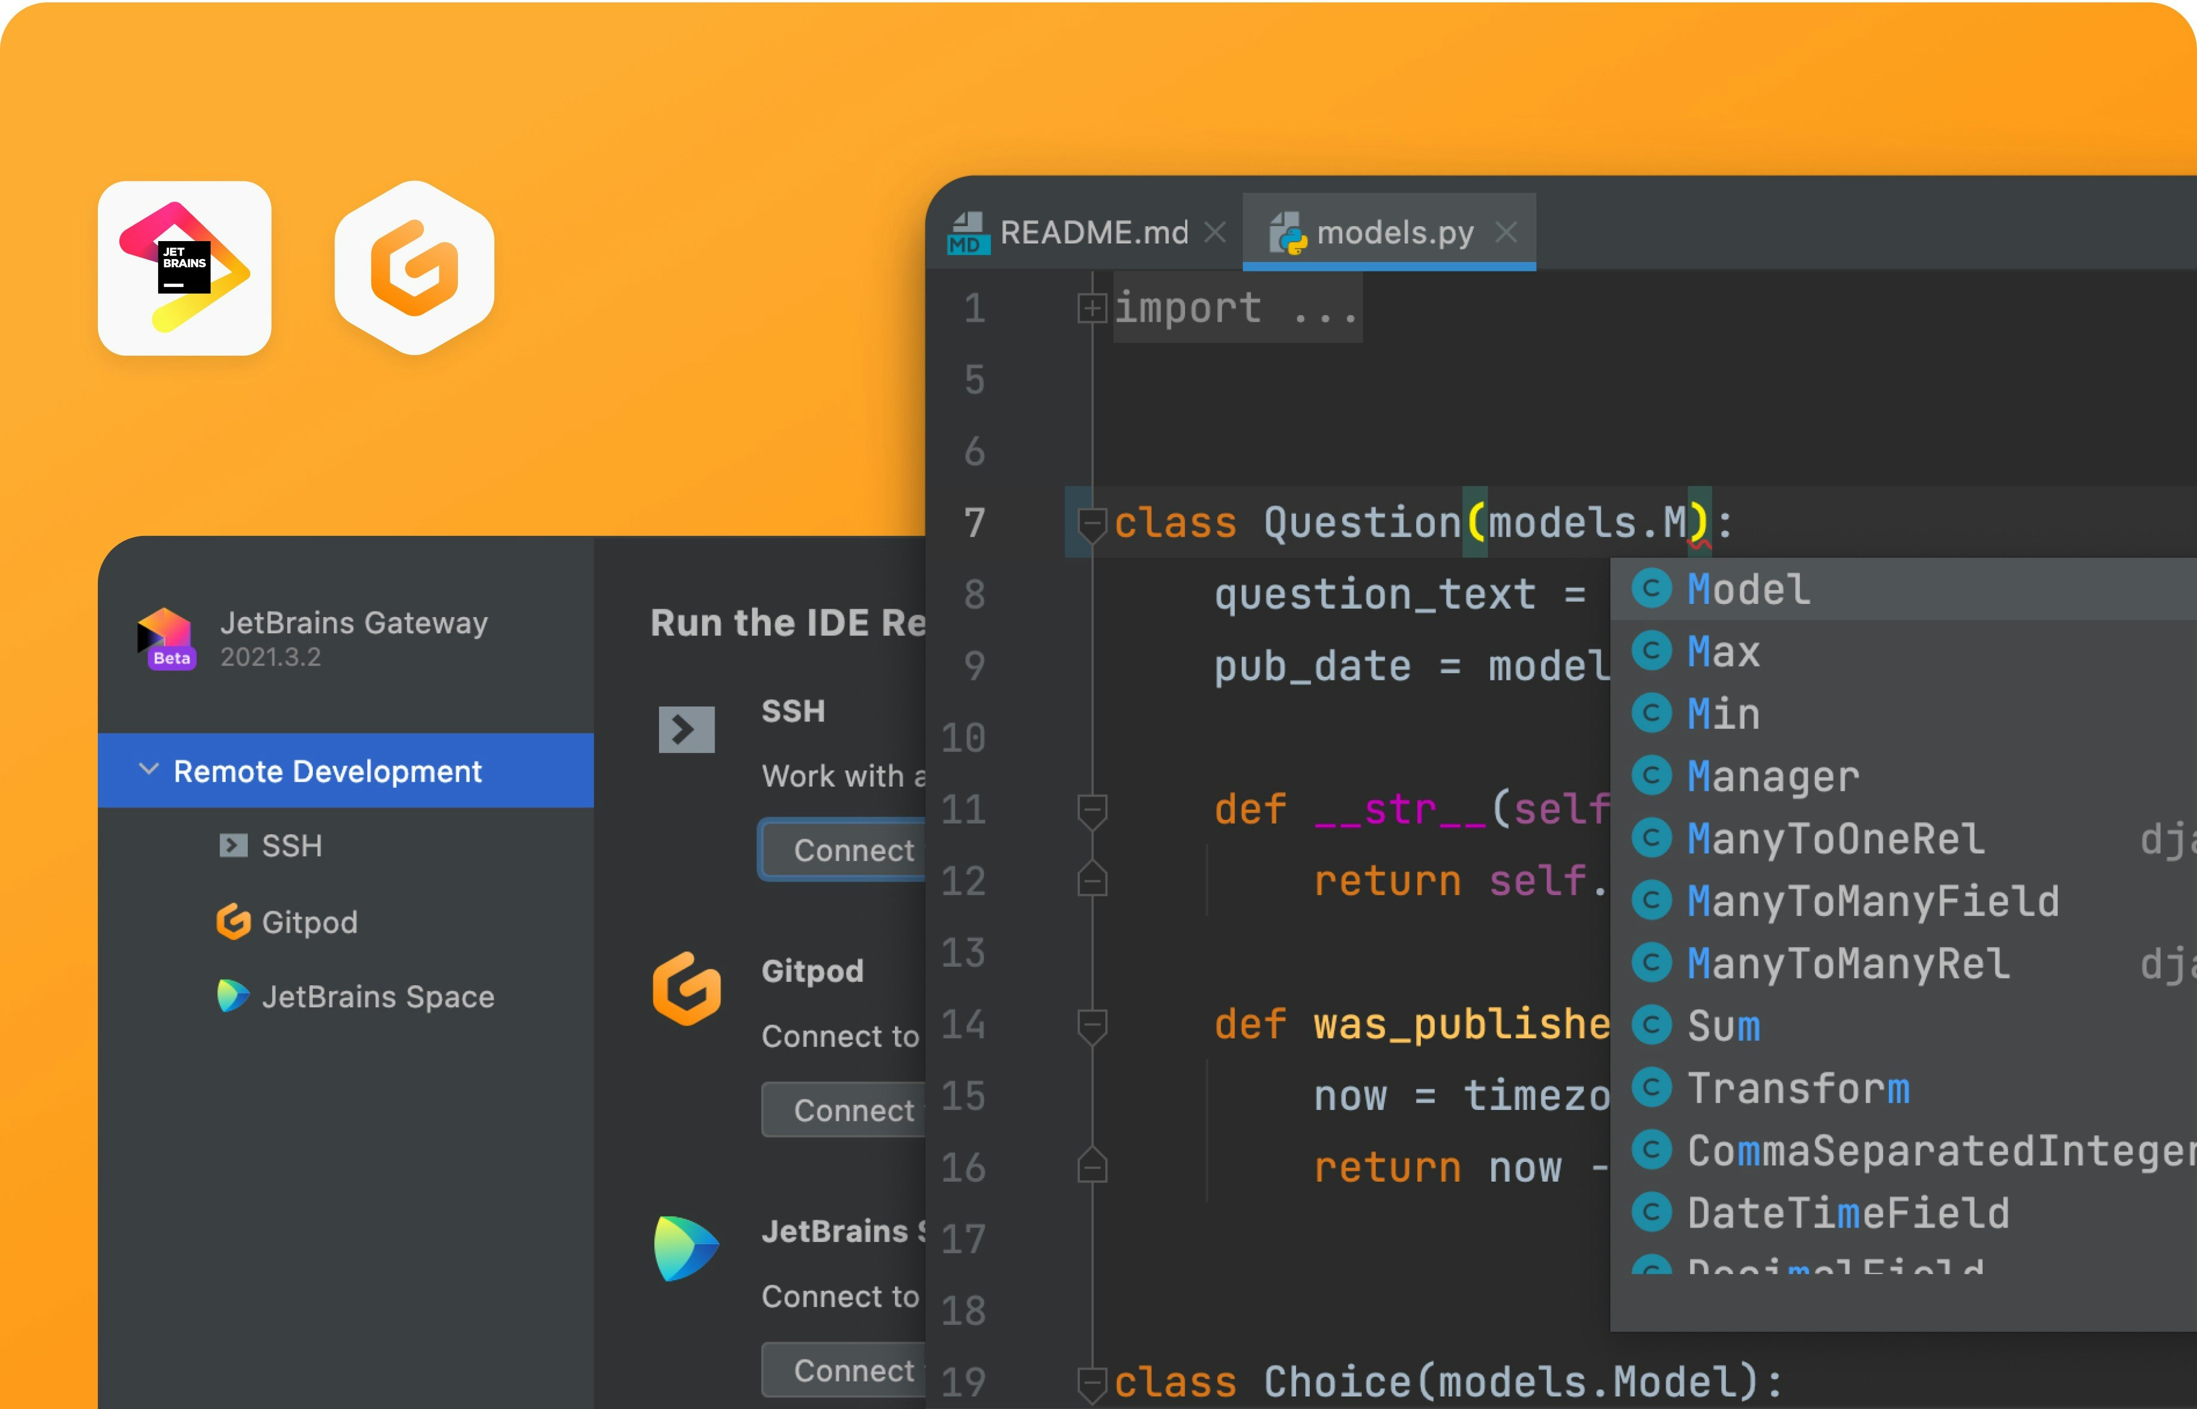Image resolution: width=2197 pixels, height=1409 pixels.
Task: Close the models.py tab
Action: pos(1506,232)
